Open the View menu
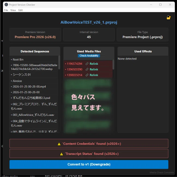 [x=13, y=10]
